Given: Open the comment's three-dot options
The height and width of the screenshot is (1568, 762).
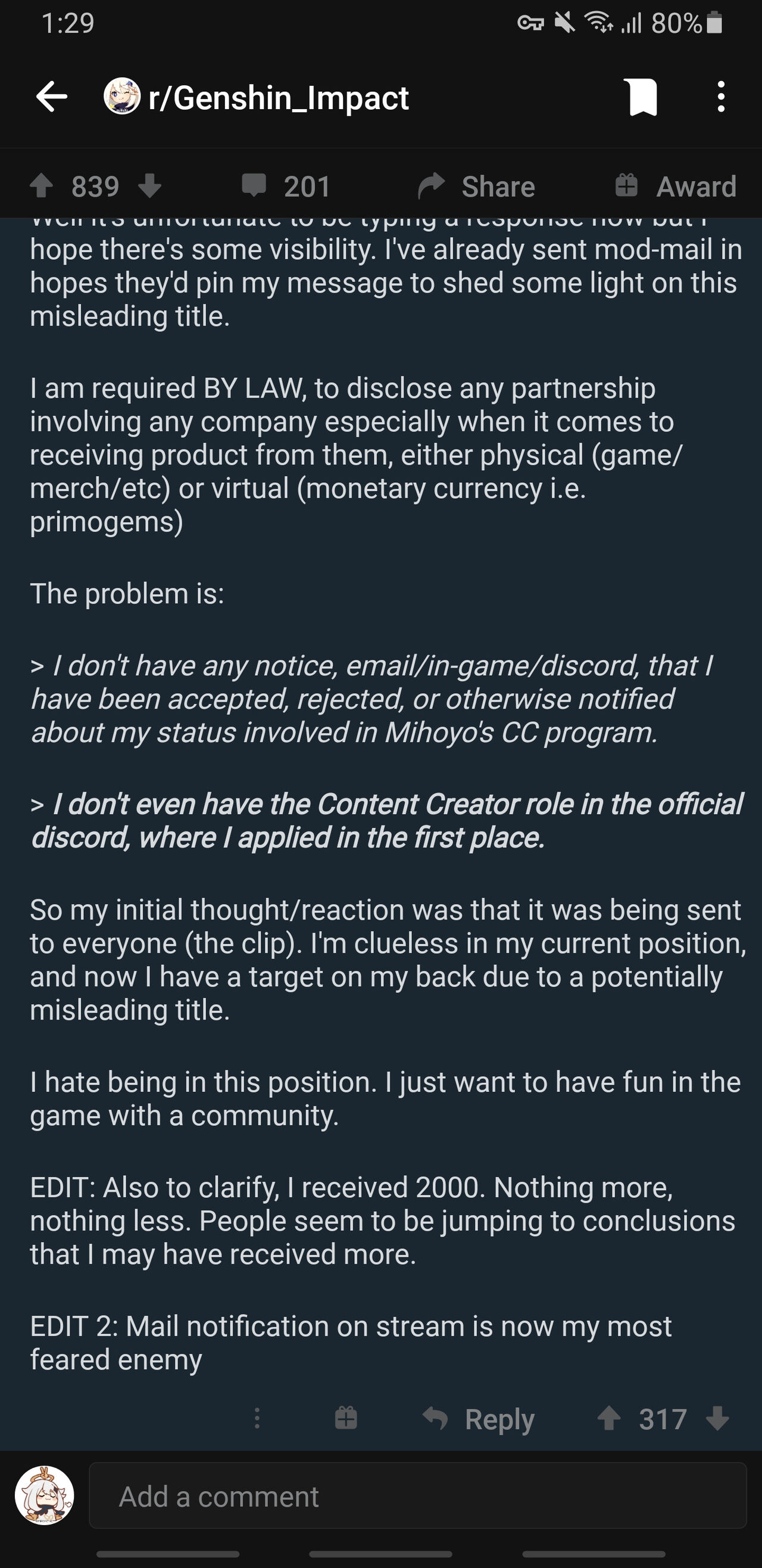Looking at the screenshot, I should click(x=257, y=1418).
